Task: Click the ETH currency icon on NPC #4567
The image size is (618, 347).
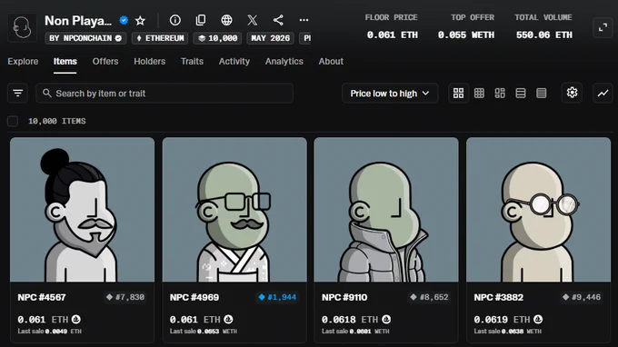Action: point(76,319)
